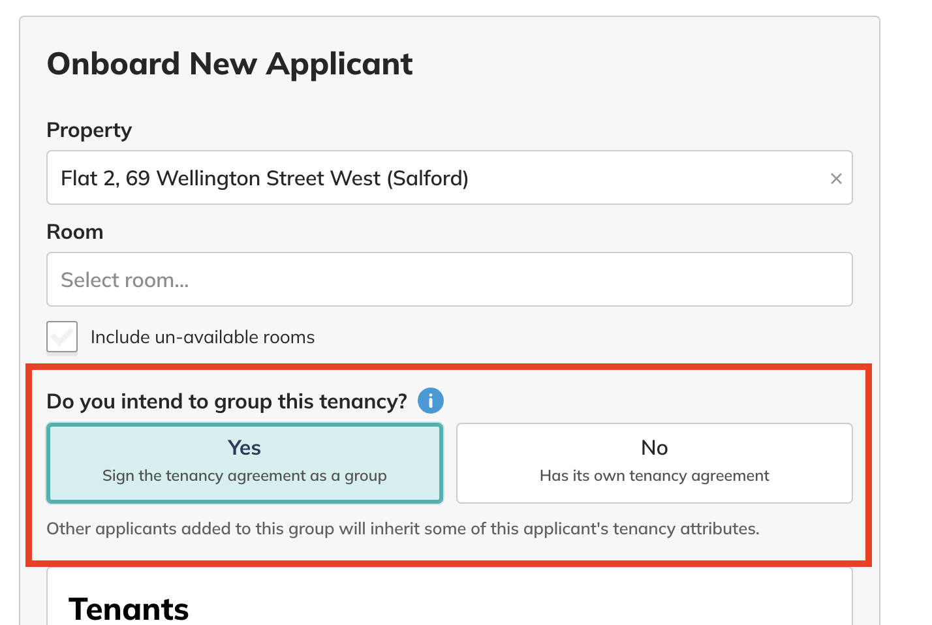Click the Property field label
The width and height of the screenshot is (932, 625).
pyautogui.click(x=89, y=130)
